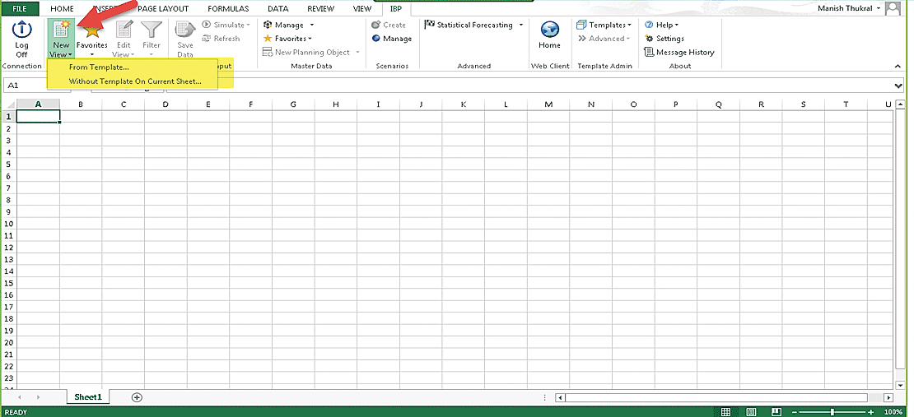Screen dimensions: 914x417
Task: Click the user account avatar picture
Action: [x=893, y=8]
